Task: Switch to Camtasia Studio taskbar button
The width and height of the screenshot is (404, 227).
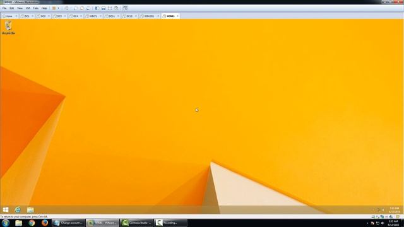Action: (136, 223)
